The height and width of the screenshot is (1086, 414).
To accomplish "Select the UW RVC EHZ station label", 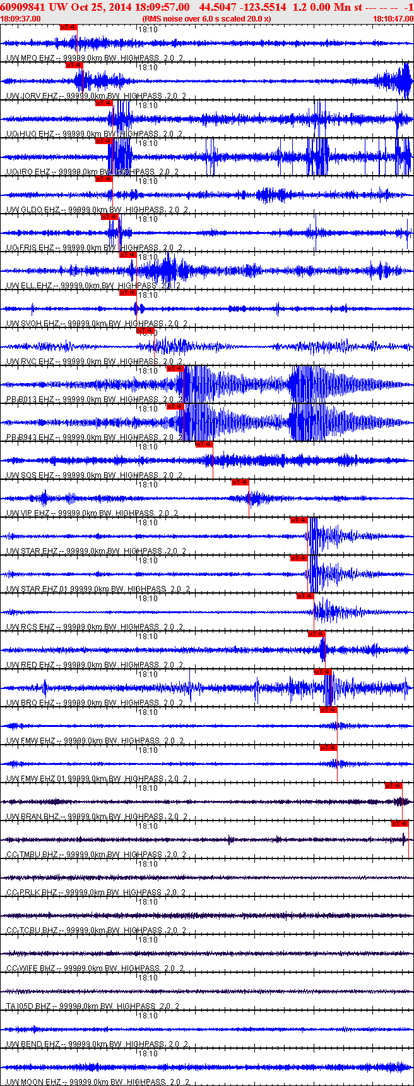I will coord(30,362).
